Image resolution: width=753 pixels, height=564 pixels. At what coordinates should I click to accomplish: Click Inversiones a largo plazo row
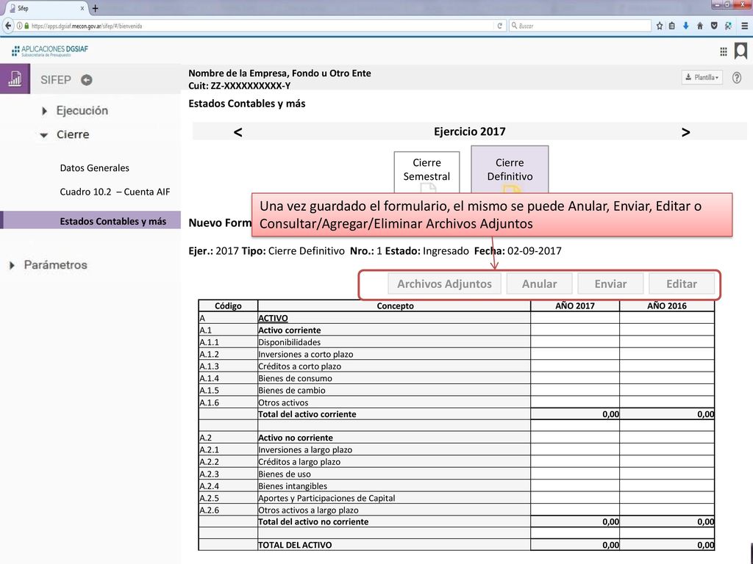(456, 449)
